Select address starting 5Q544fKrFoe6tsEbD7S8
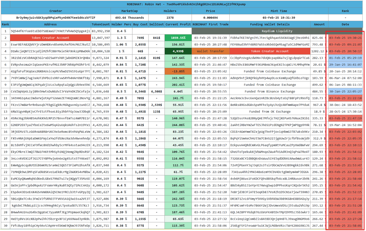366x231 pixels. 50,31
